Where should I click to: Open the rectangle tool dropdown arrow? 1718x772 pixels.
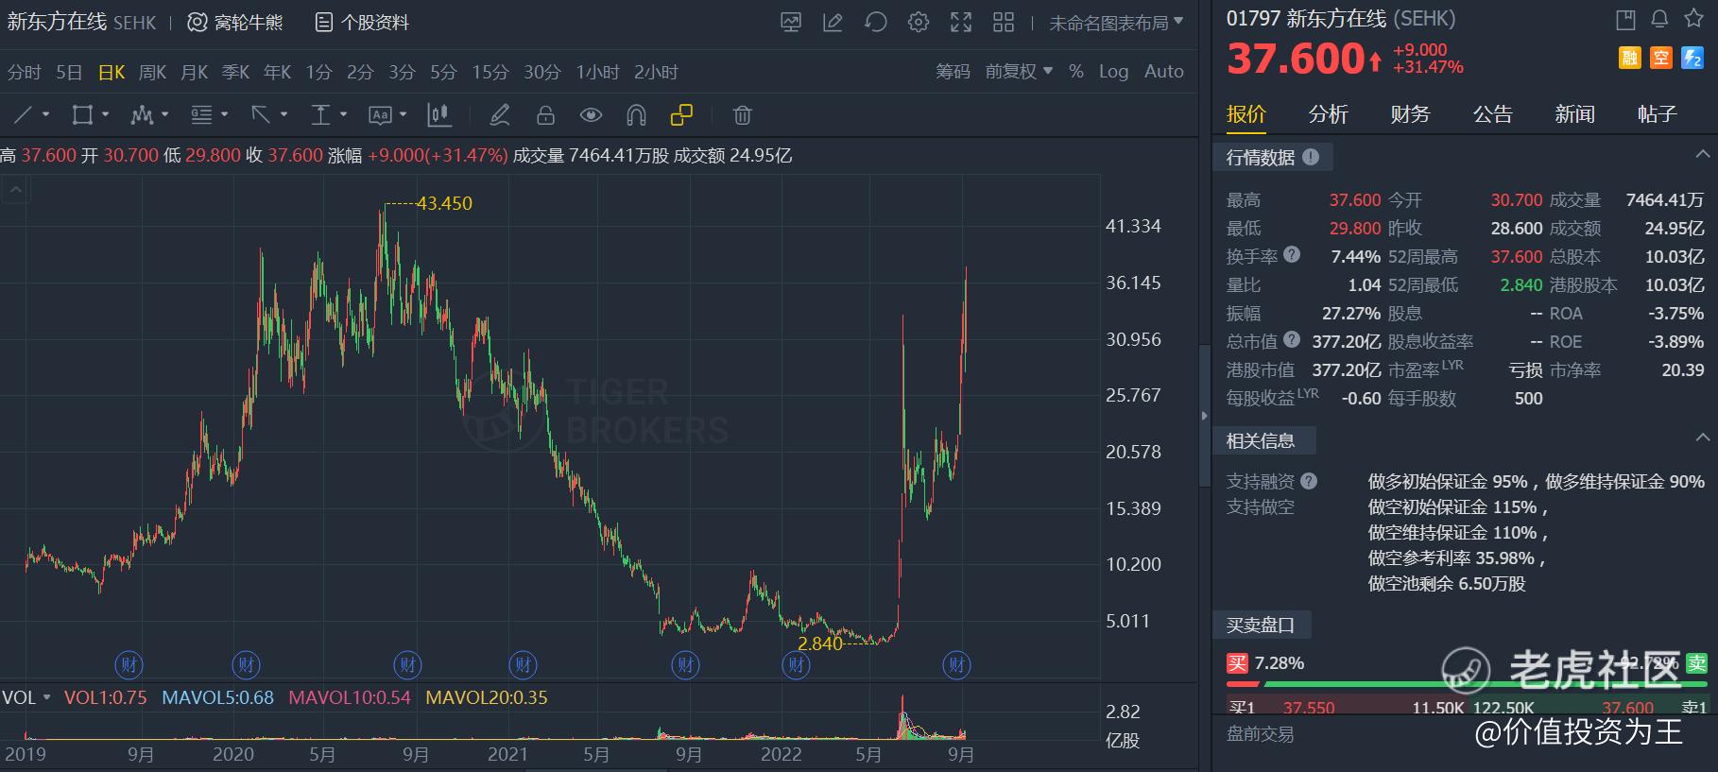(x=105, y=115)
